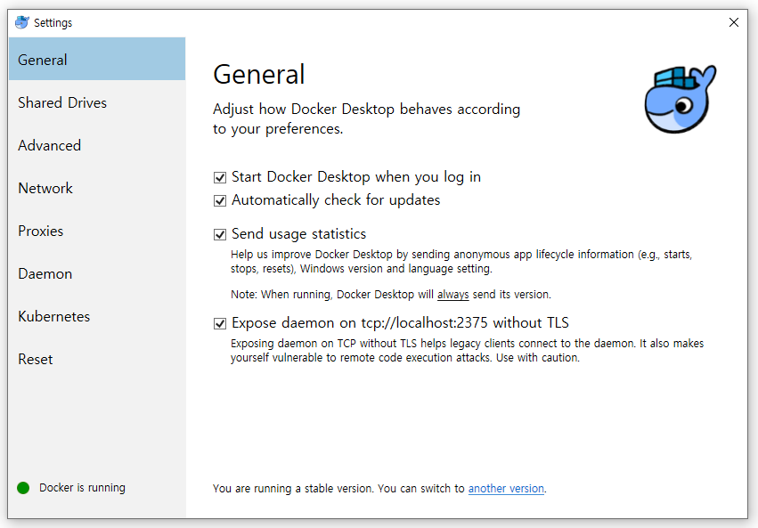
Task: Select the Reset tab in sidebar
Action: pyautogui.click(x=97, y=359)
